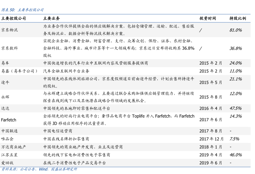
Task: Click the 14.3% shareholding value
Action: click(236, 116)
